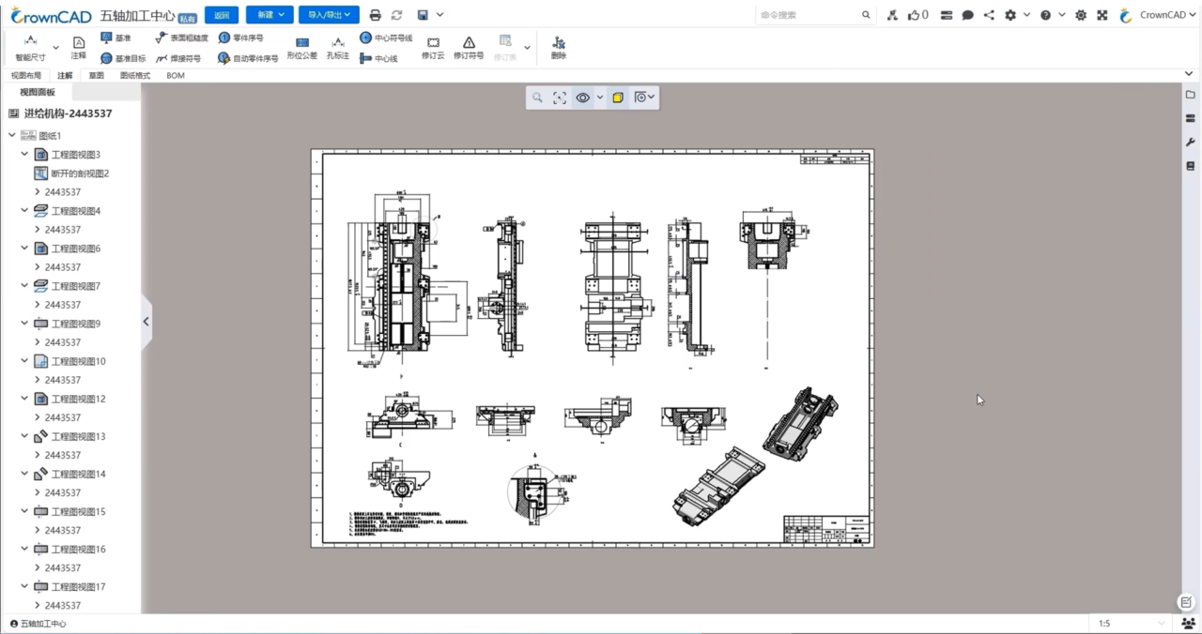Select the 表面粗糙度 surface roughness tool
This screenshot has width=1202, height=634.
pos(181,38)
